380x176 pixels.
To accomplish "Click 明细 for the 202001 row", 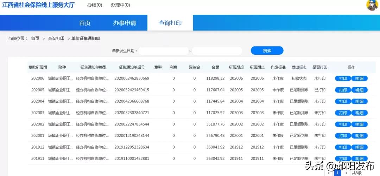I will 359,136.
